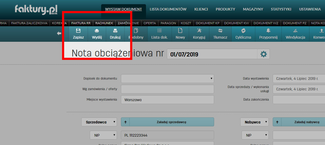The height and width of the screenshot is (145, 325).
Task: Choose Dokument KP type
Action: point(208,23)
